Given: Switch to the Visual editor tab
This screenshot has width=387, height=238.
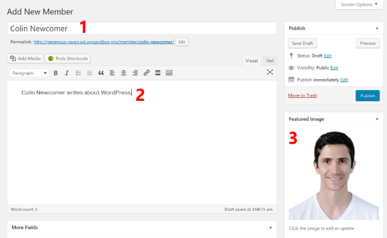Looking at the screenshot, I should tap(252, 60).
